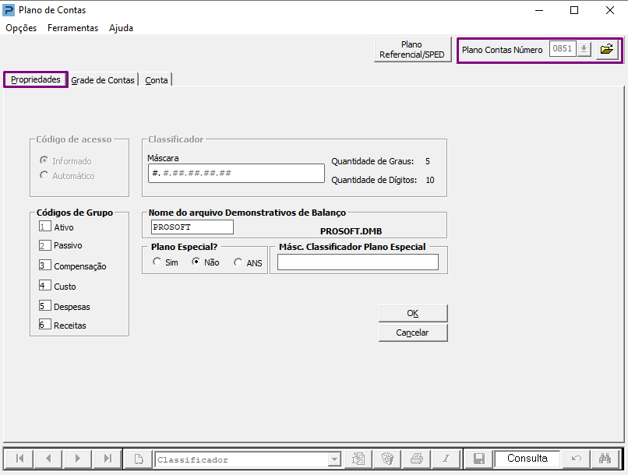Click the Quantidade de Dígitos value 10
Viewport: 628px width, 475px height.
click(430, 180)
